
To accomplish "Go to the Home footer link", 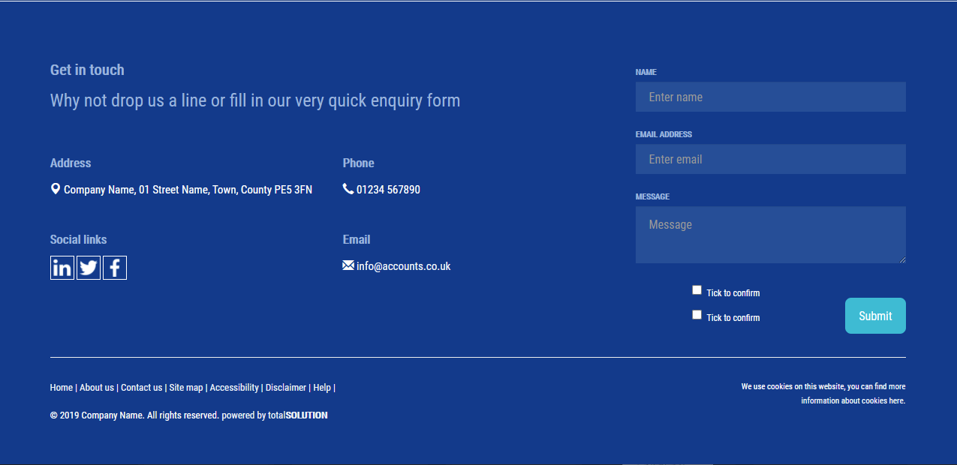I will tap(62, 388).
